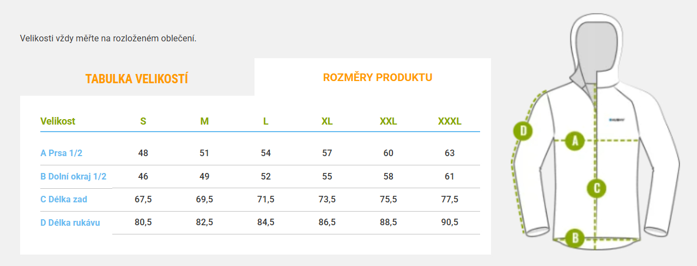Click the A Prsa 1/2 row label
The height and width of the screenshot is (266, 697).
pos(62,153)
